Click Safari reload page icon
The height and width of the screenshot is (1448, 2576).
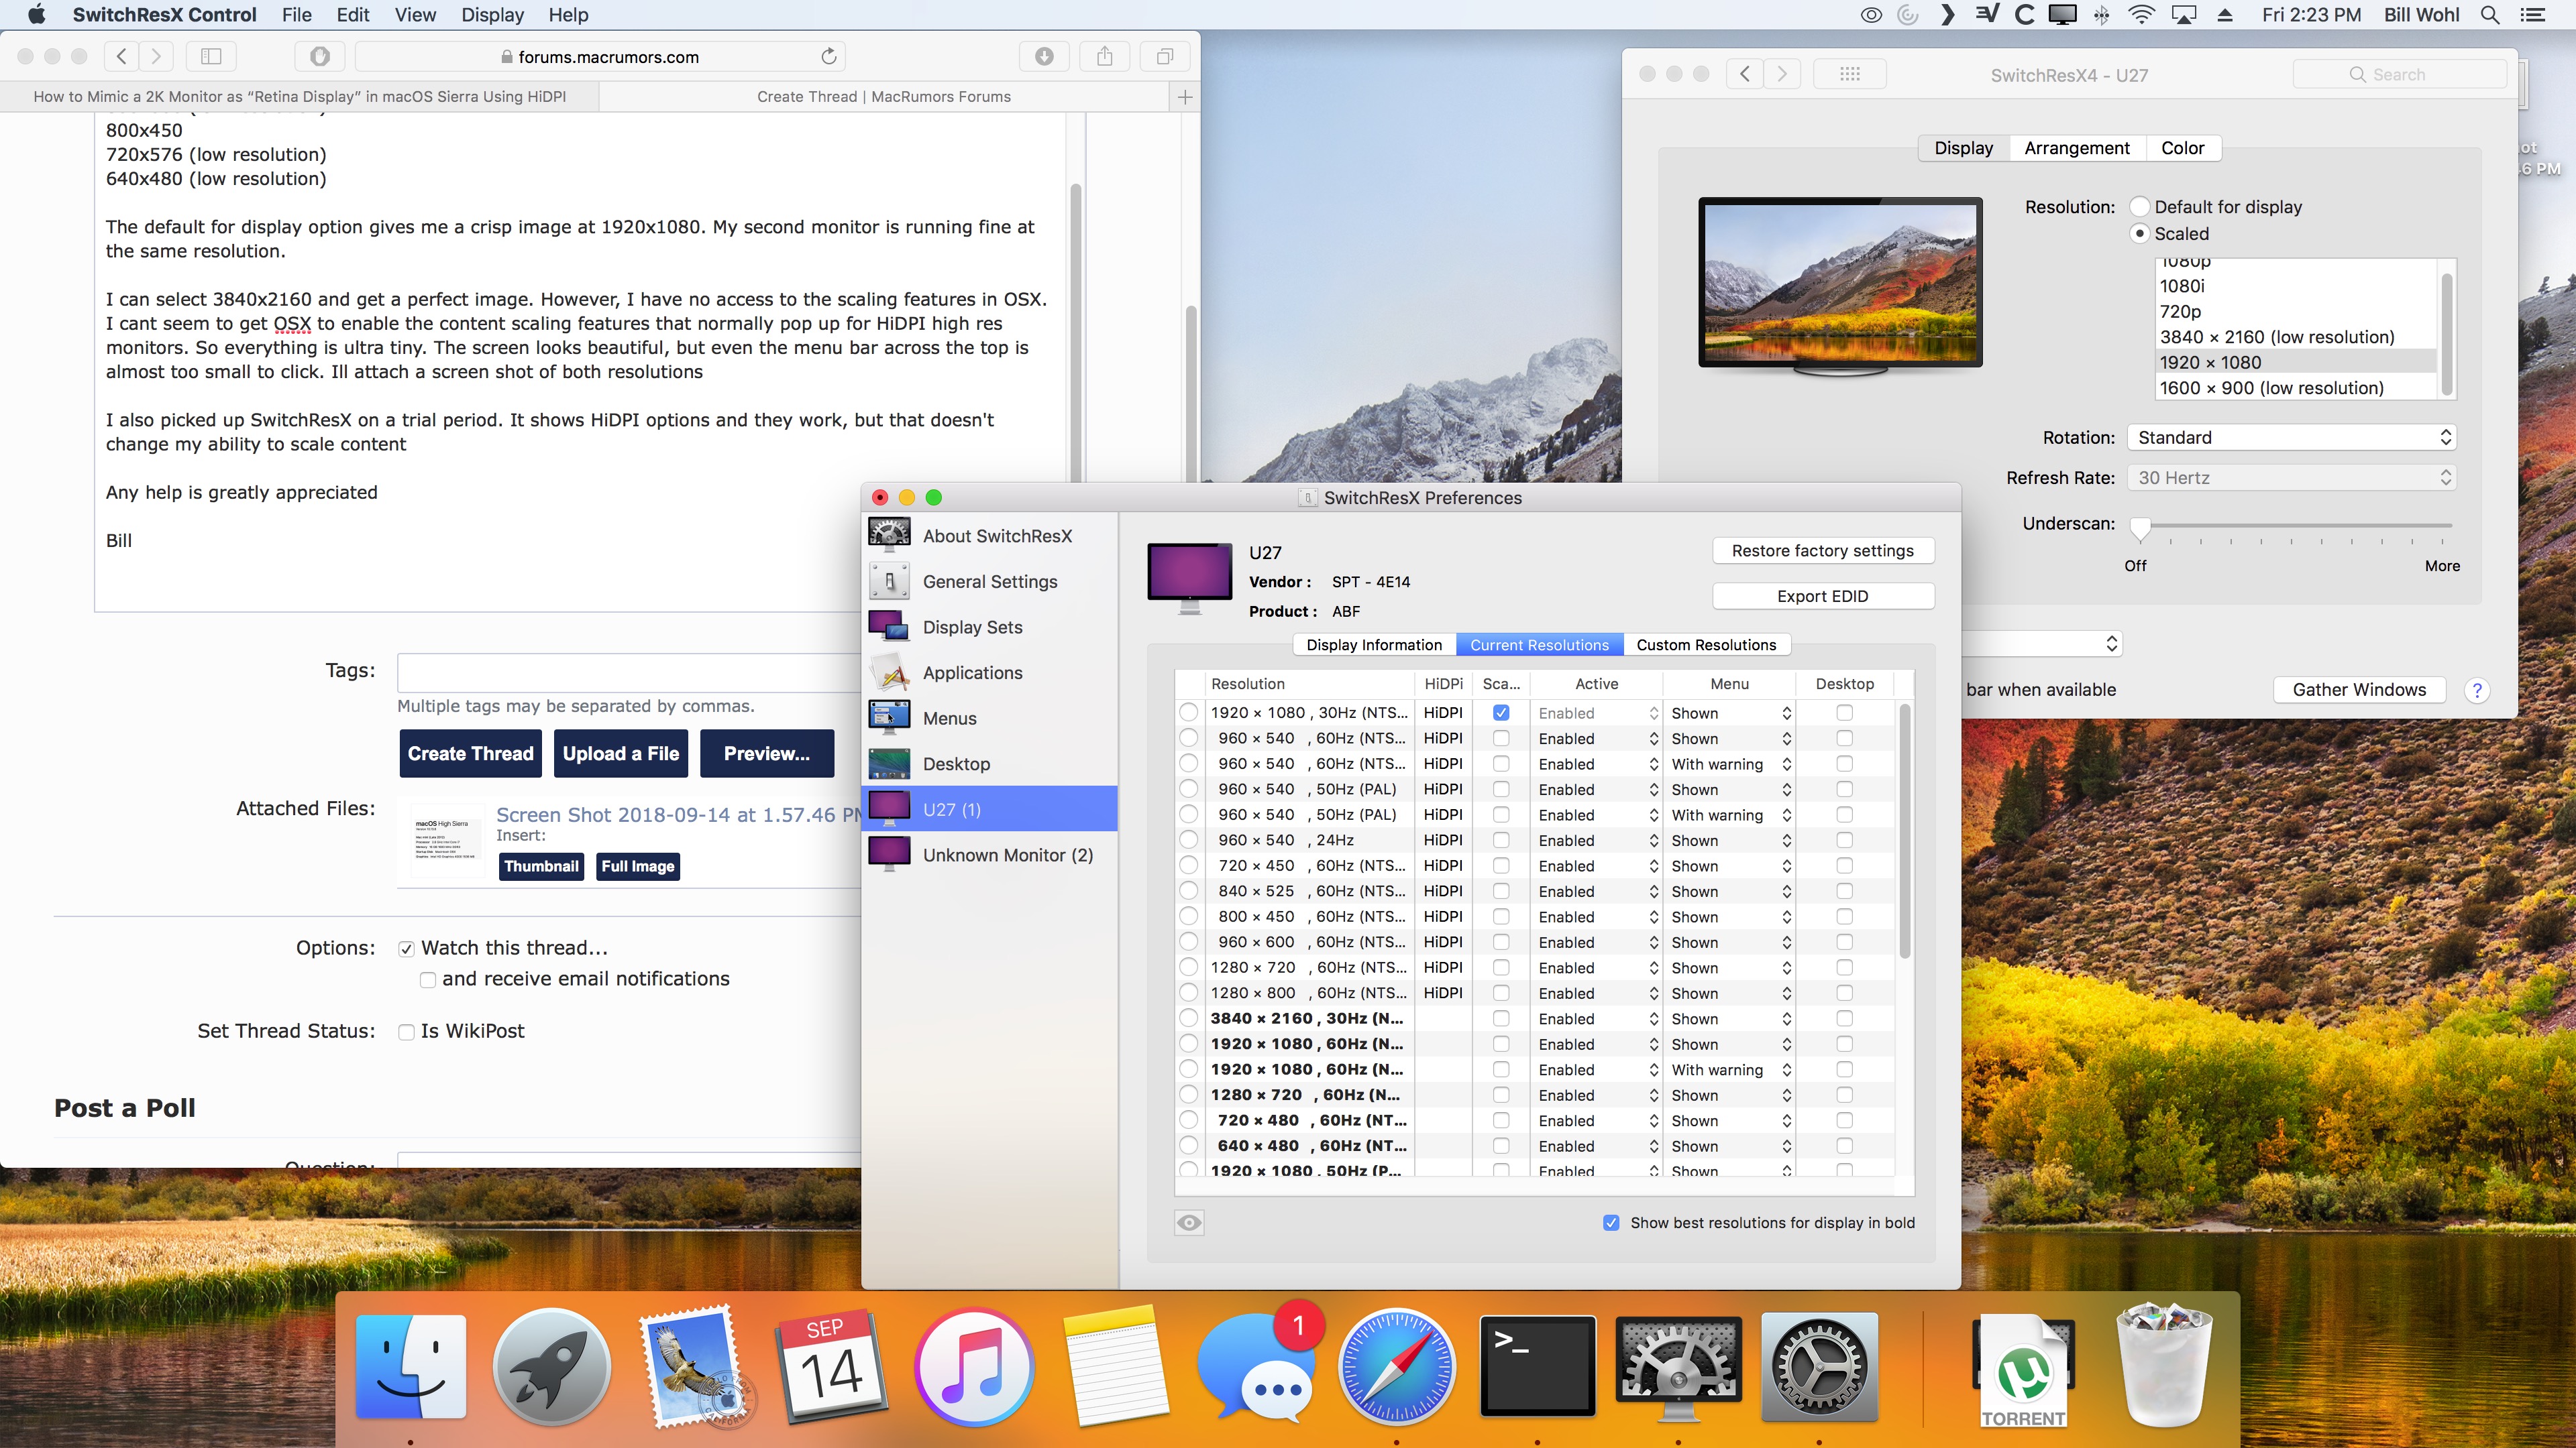(828, 57)
